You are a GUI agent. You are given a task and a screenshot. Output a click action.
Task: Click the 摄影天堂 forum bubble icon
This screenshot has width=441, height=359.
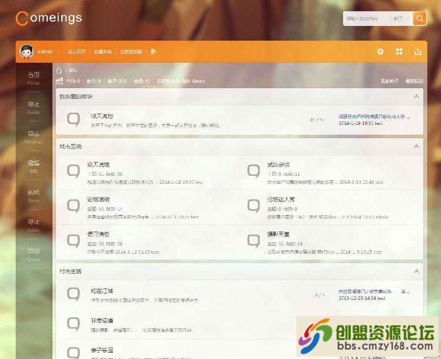coord(253,241)
